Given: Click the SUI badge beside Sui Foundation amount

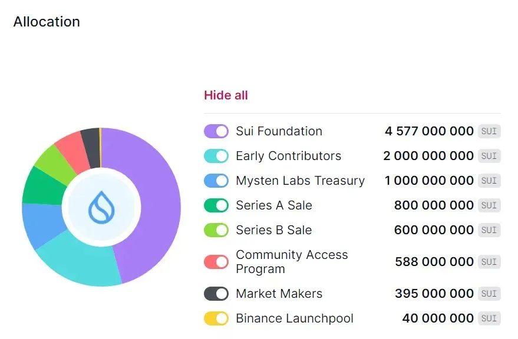Looking at the screenshot, I should 489,131.
